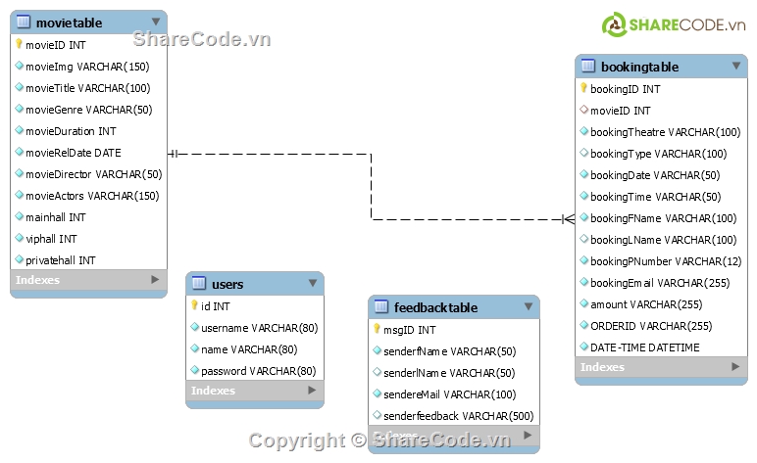Click the users id key icon
The width and height of the screenshot is (757, 463).
(194, 305)
